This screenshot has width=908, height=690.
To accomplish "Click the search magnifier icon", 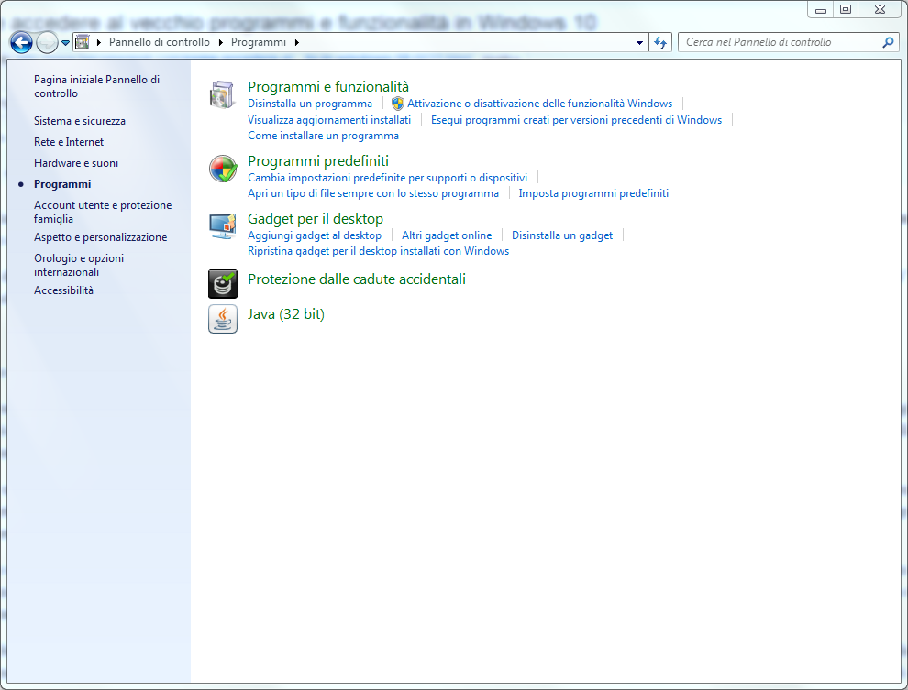I will 888,42.
